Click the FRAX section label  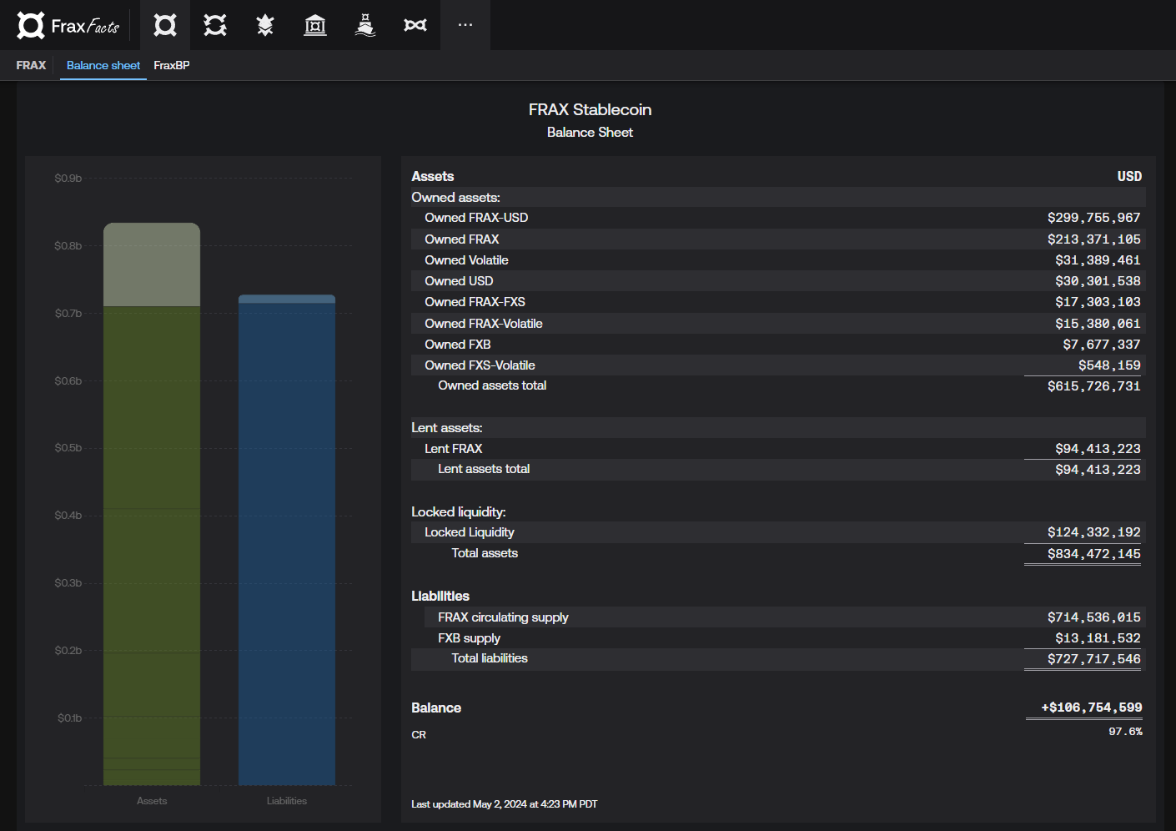point(31,65)
